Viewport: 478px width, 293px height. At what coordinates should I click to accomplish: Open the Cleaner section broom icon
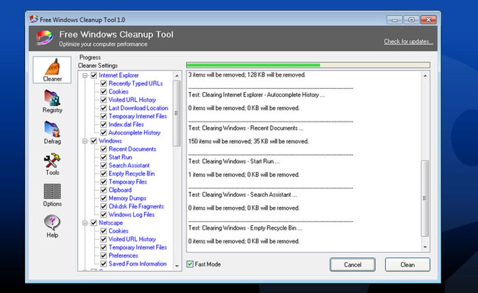[x=52, y=69]
